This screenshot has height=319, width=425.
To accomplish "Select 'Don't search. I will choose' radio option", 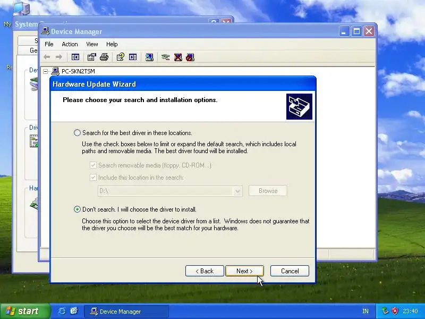I will click(77, 209).
